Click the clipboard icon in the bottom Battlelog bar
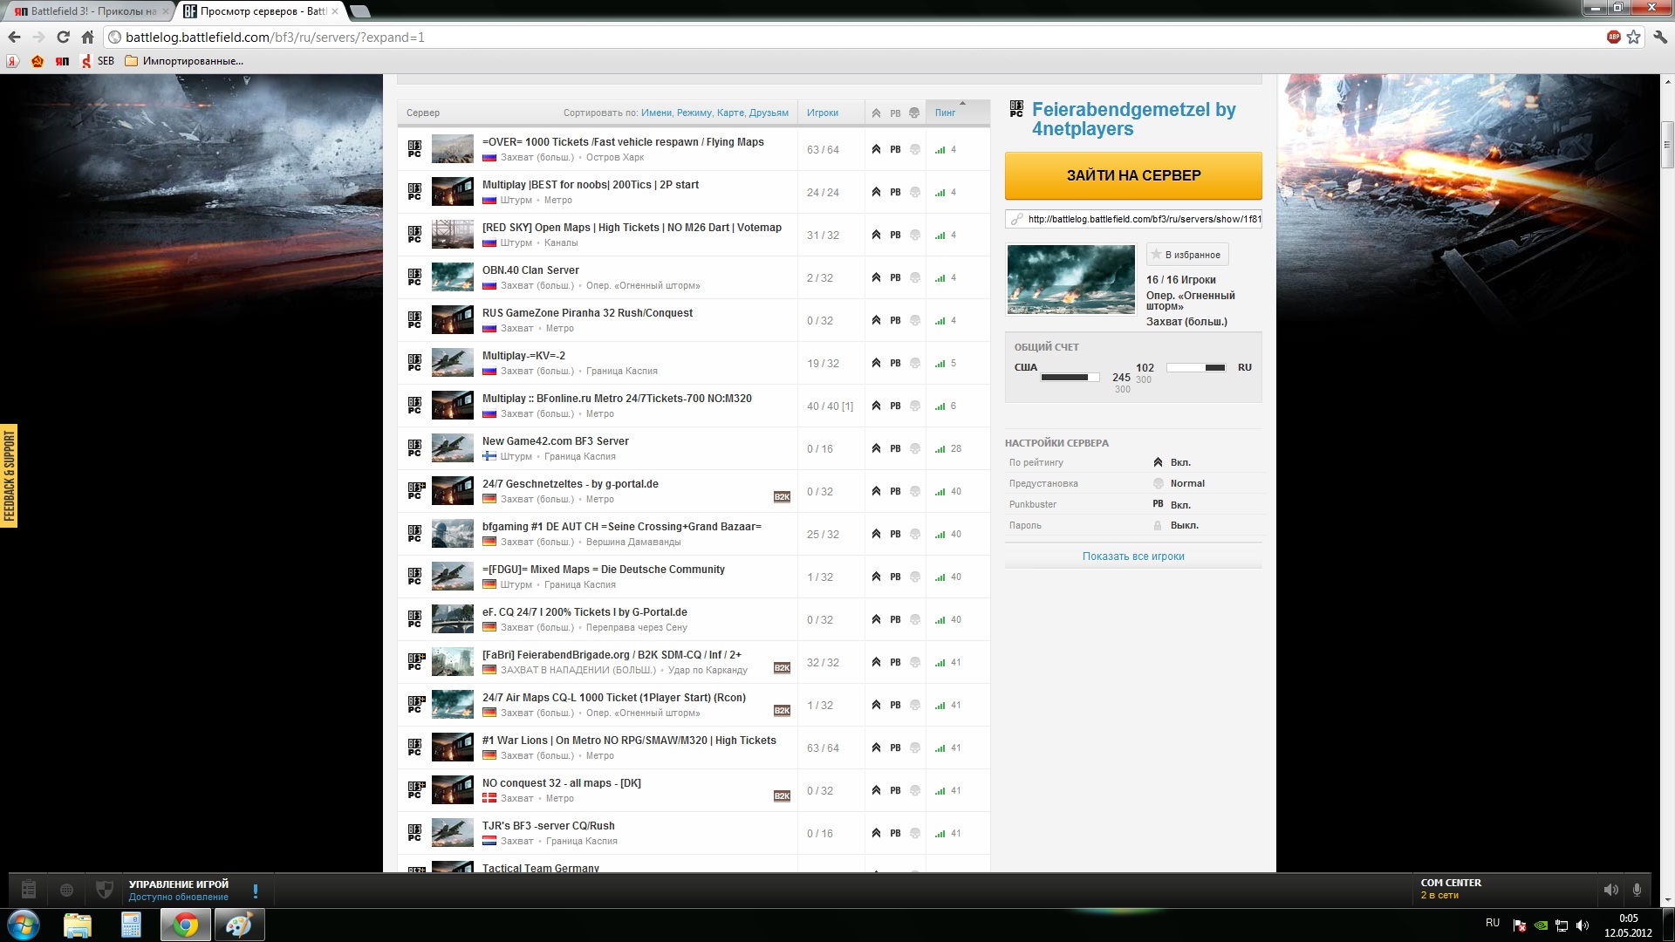This screenshot has height=942, width=1675. [28, 890]
